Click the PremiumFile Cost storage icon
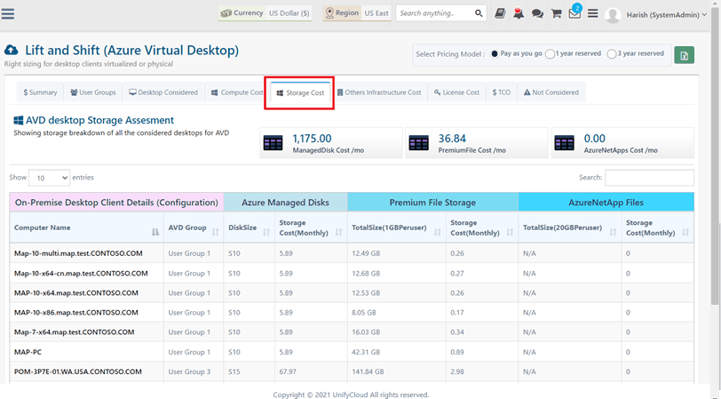The height and width of the screenshot is (399, 721). coord(418,143)
